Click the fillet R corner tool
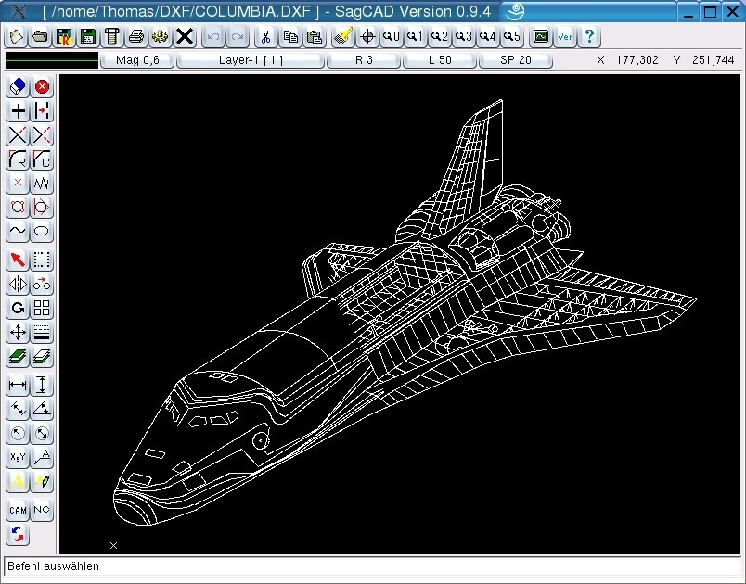This screenshot has height=584, width=746. coord(18,159)
